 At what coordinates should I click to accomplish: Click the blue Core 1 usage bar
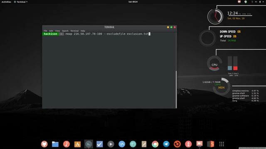click(x=230, y=63)
